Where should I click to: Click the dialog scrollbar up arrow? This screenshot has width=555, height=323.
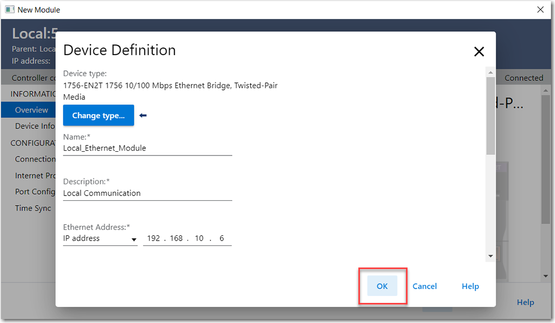490,72
